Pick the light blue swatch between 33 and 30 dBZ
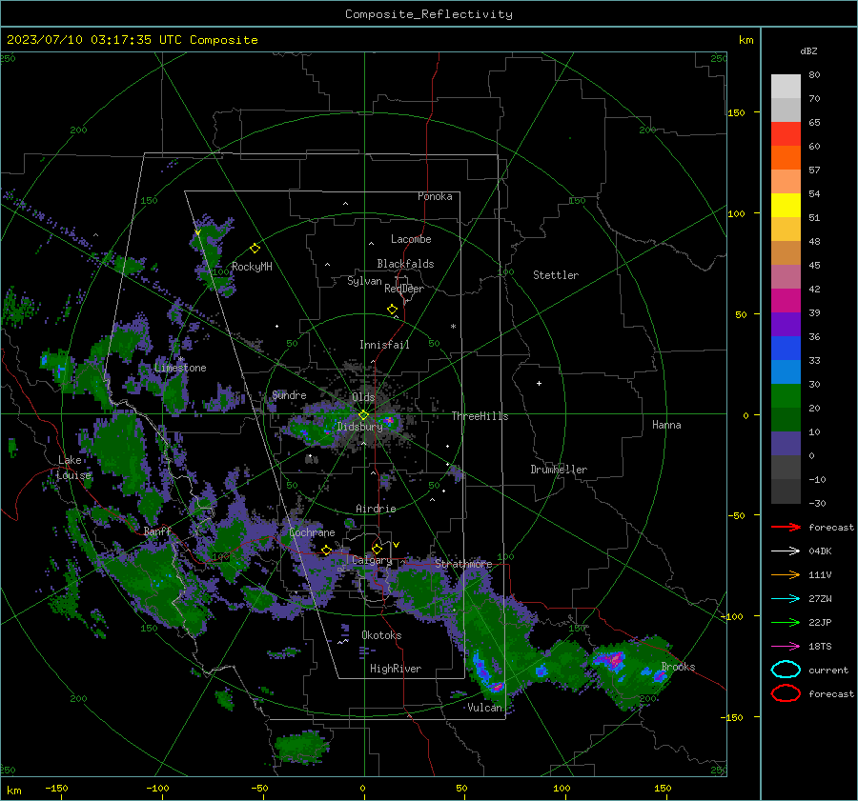 point(786,372)
